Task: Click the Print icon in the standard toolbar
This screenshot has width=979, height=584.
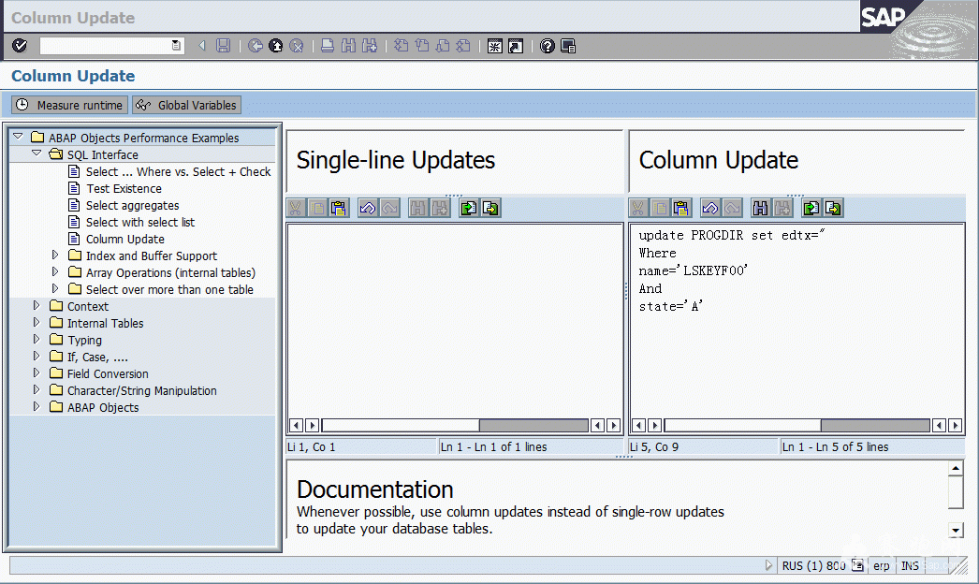Action: pyautogui.click(x=328, y=46)
